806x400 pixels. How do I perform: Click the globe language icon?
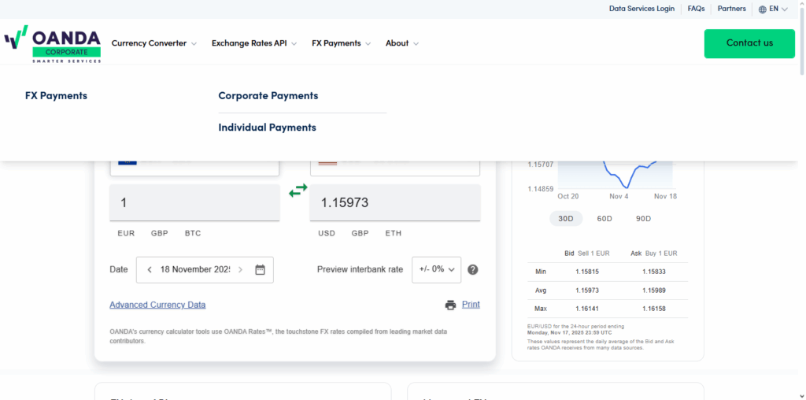click(762, 9)
